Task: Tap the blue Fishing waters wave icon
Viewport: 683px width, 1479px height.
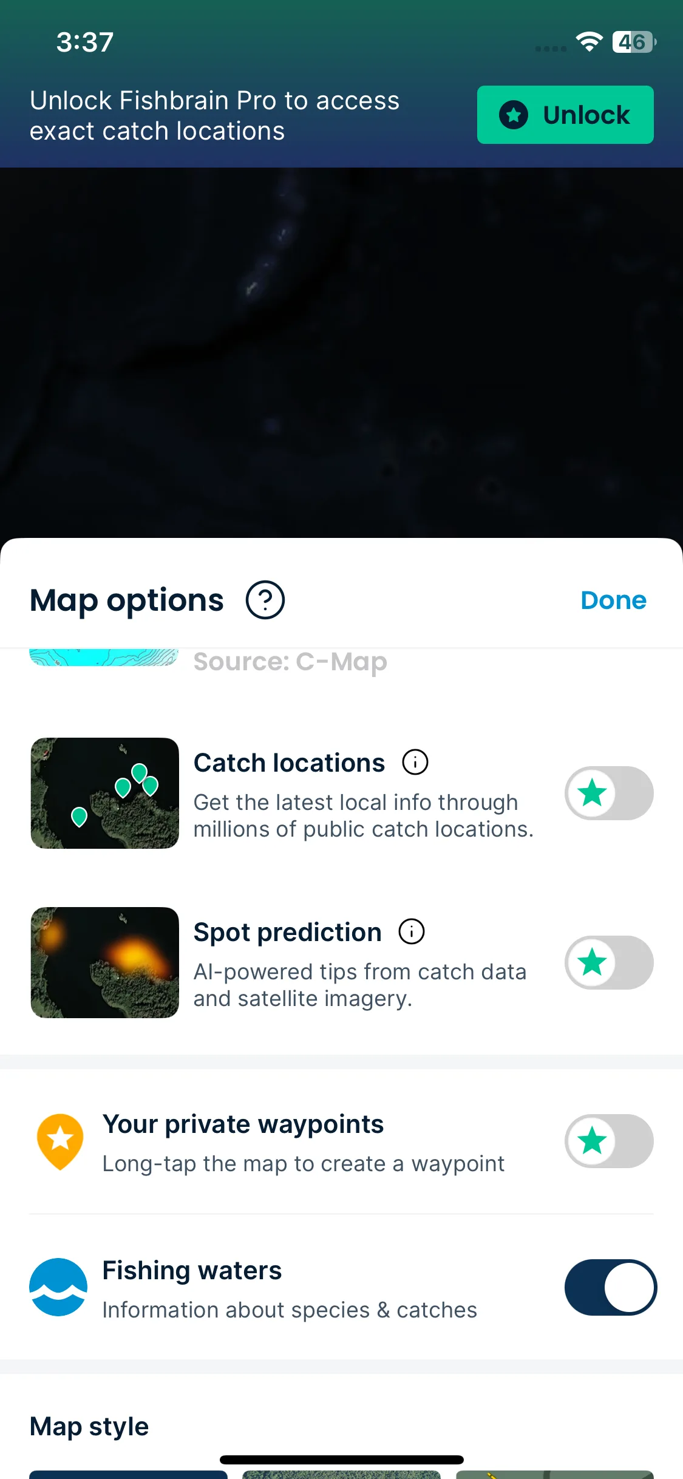Action: pos(58,1287)
